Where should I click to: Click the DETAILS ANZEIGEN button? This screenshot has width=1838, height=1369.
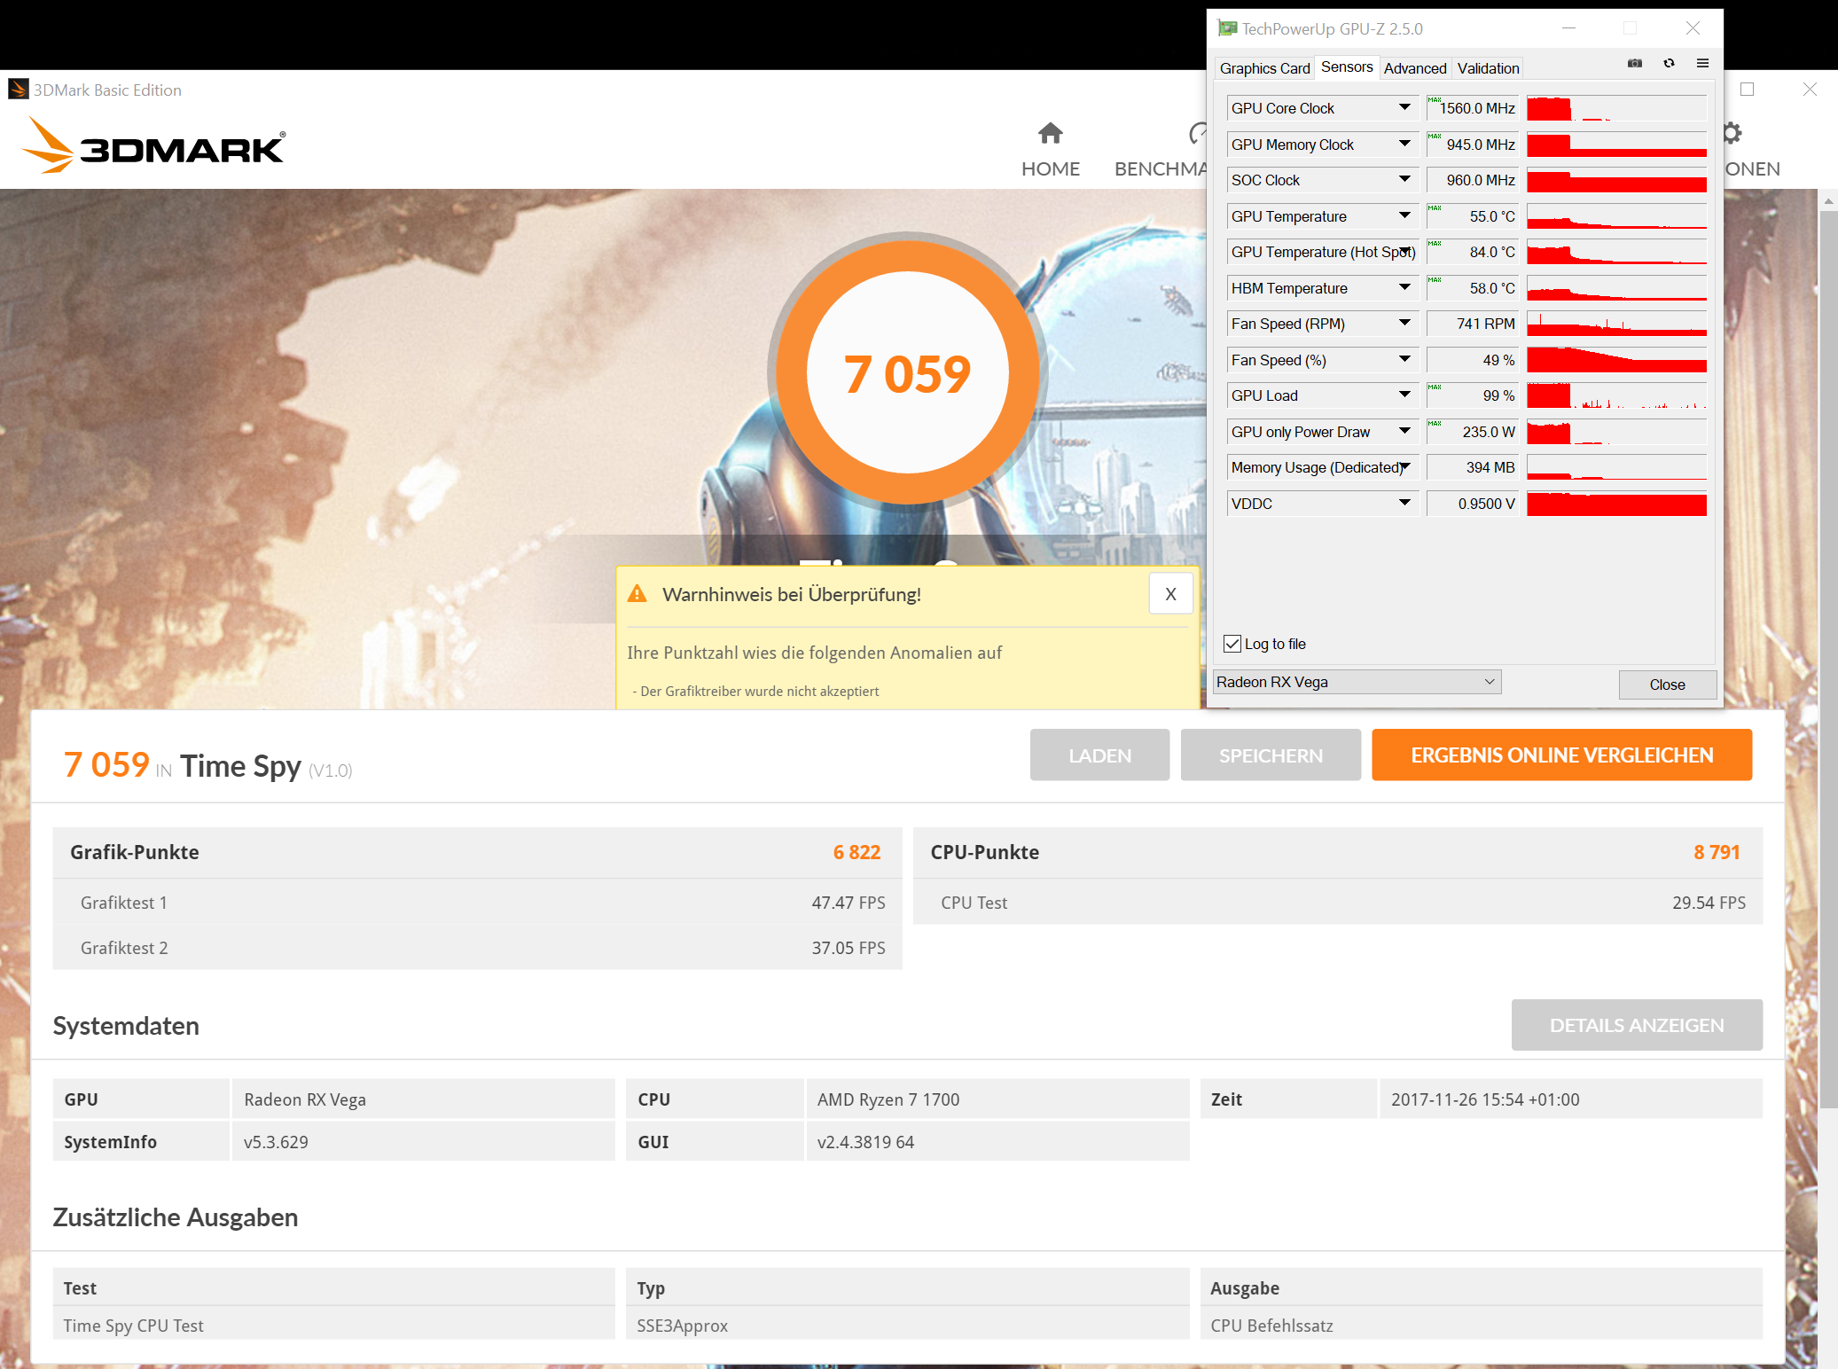pos(1636,1025)
